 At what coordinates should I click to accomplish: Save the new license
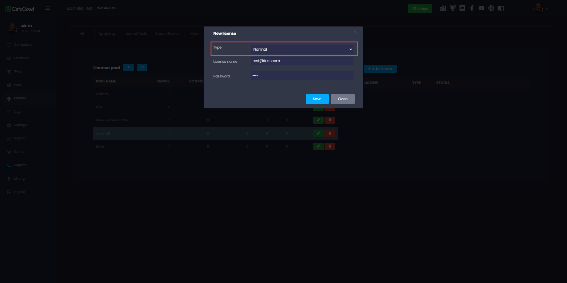pyautogui.click(x=317, y=99)
